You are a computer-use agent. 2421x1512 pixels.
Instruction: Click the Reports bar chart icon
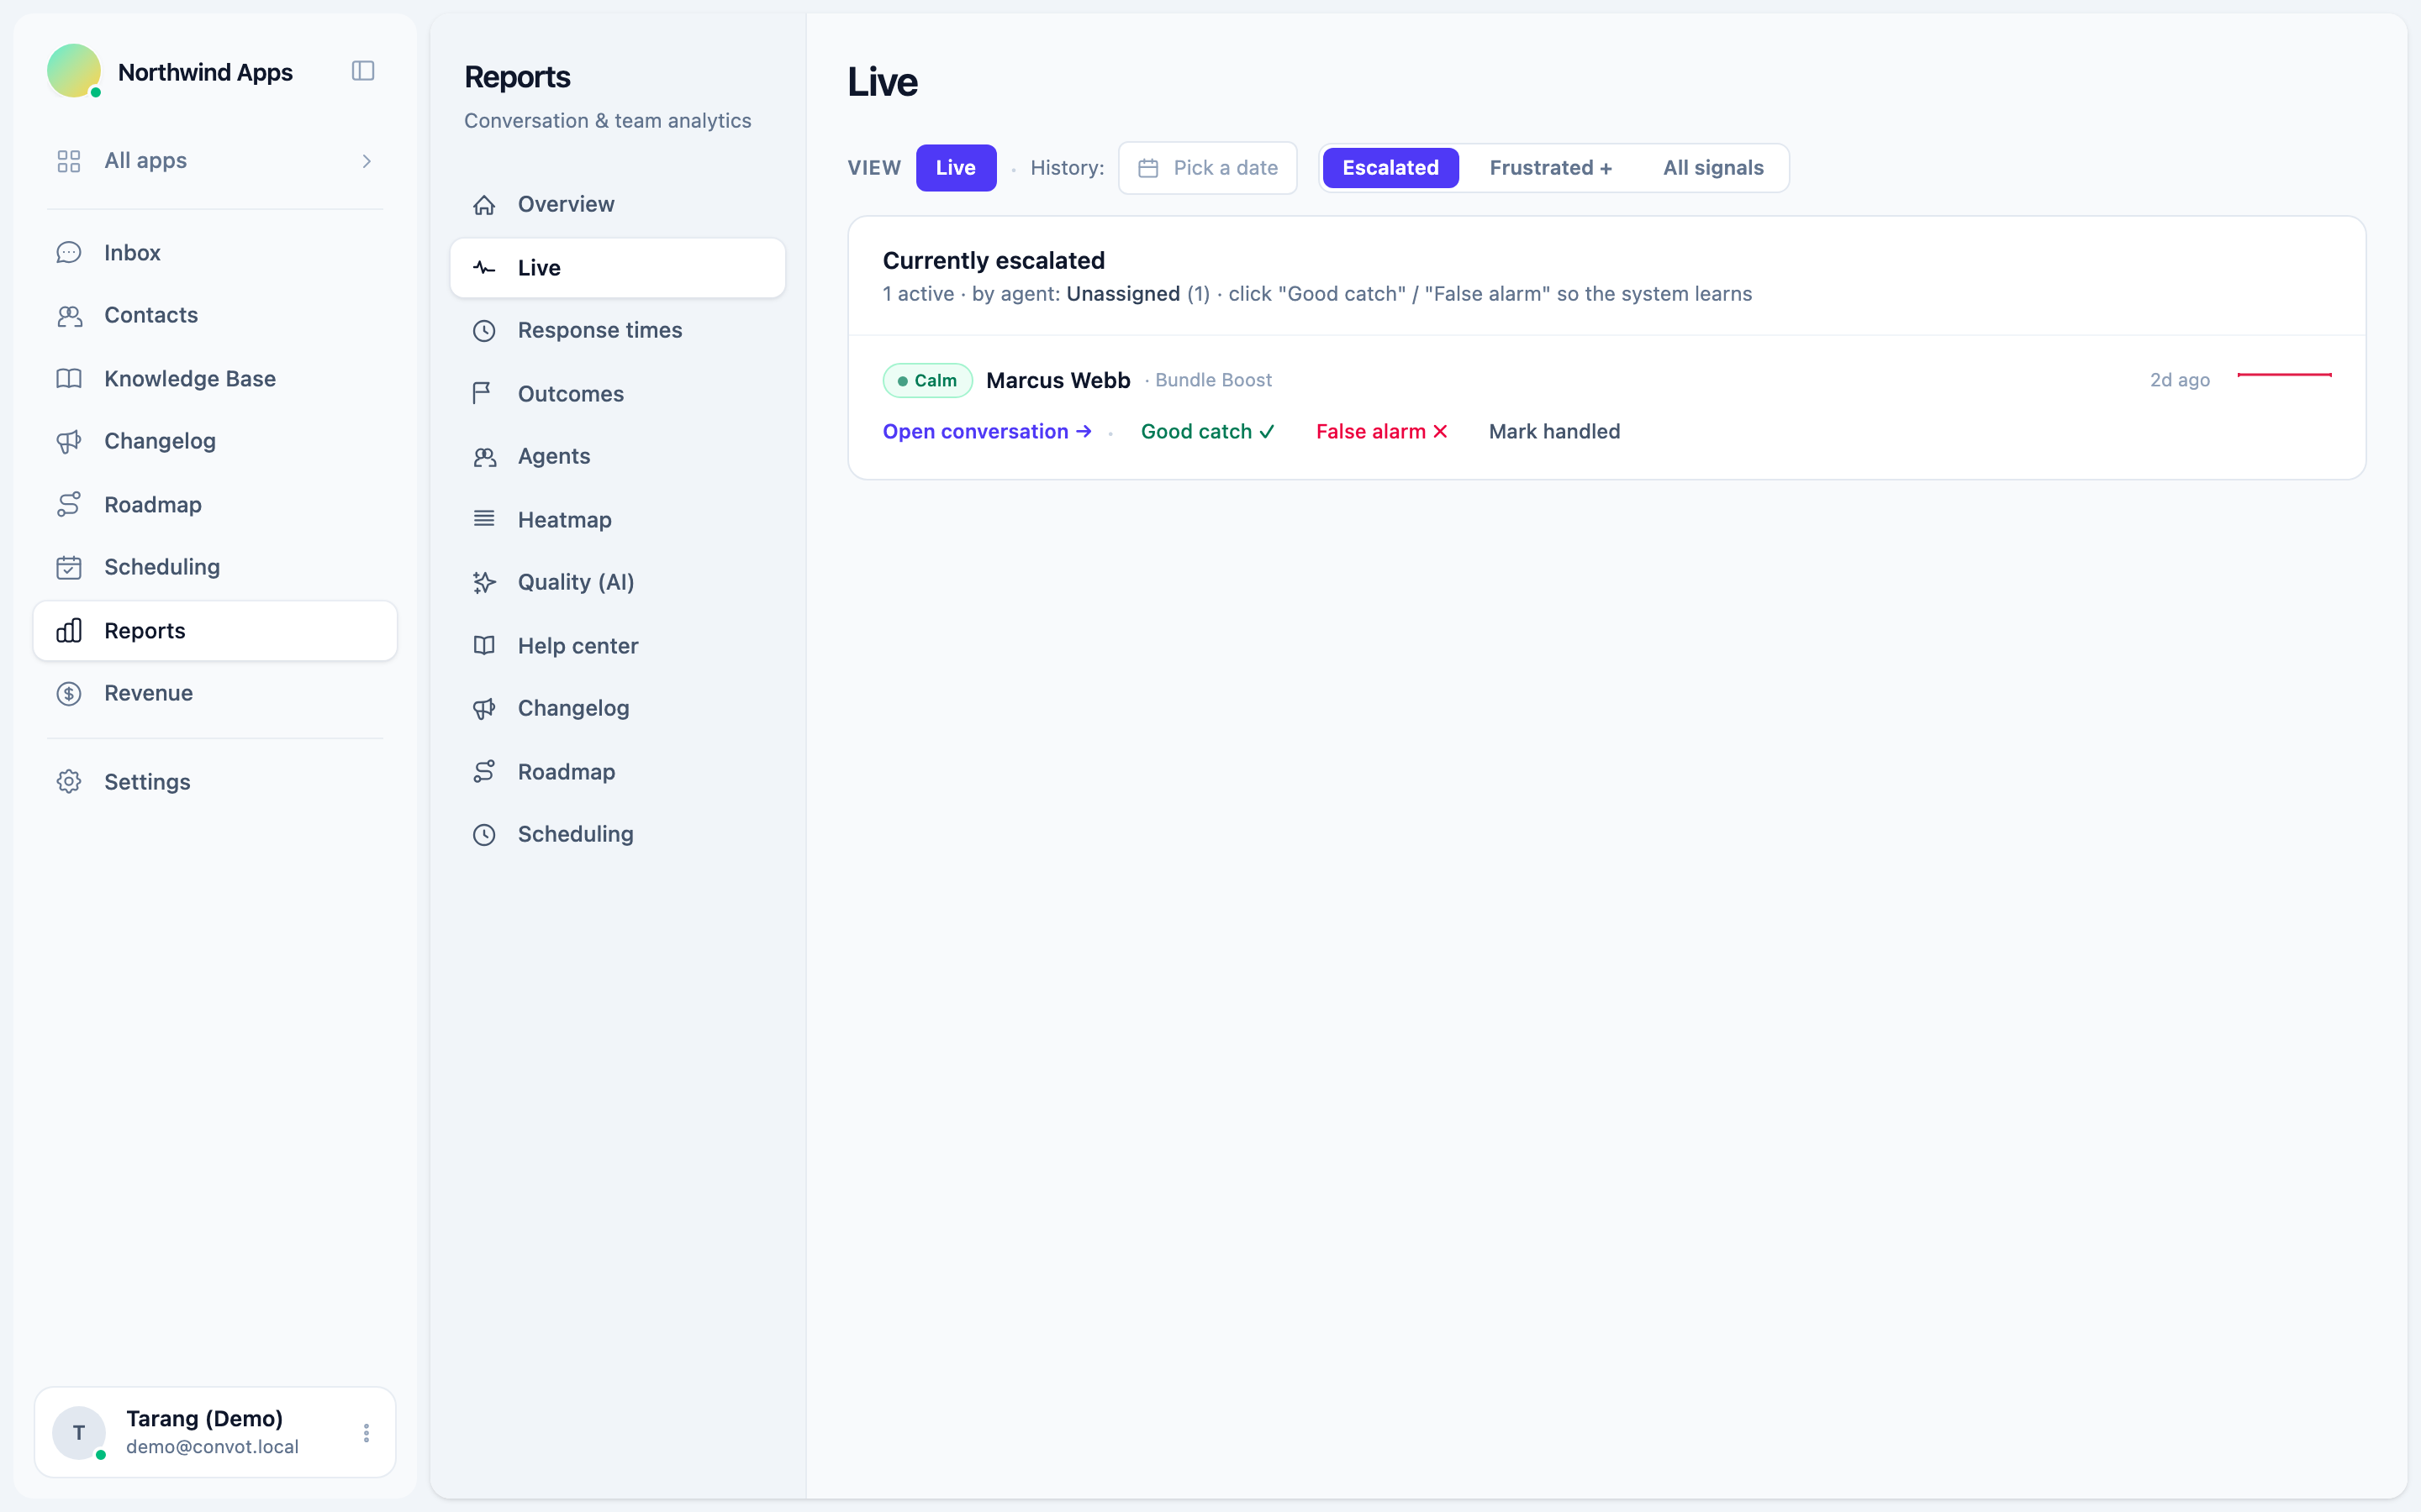(69, 631)
